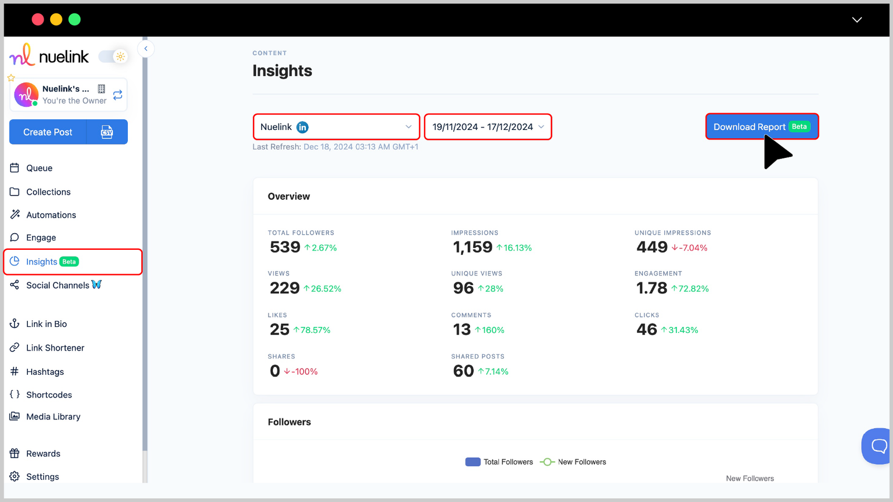Screen dimensions: 893x502
Task: Toggle New Followers series in chart legend
Action: click(573, 462)
